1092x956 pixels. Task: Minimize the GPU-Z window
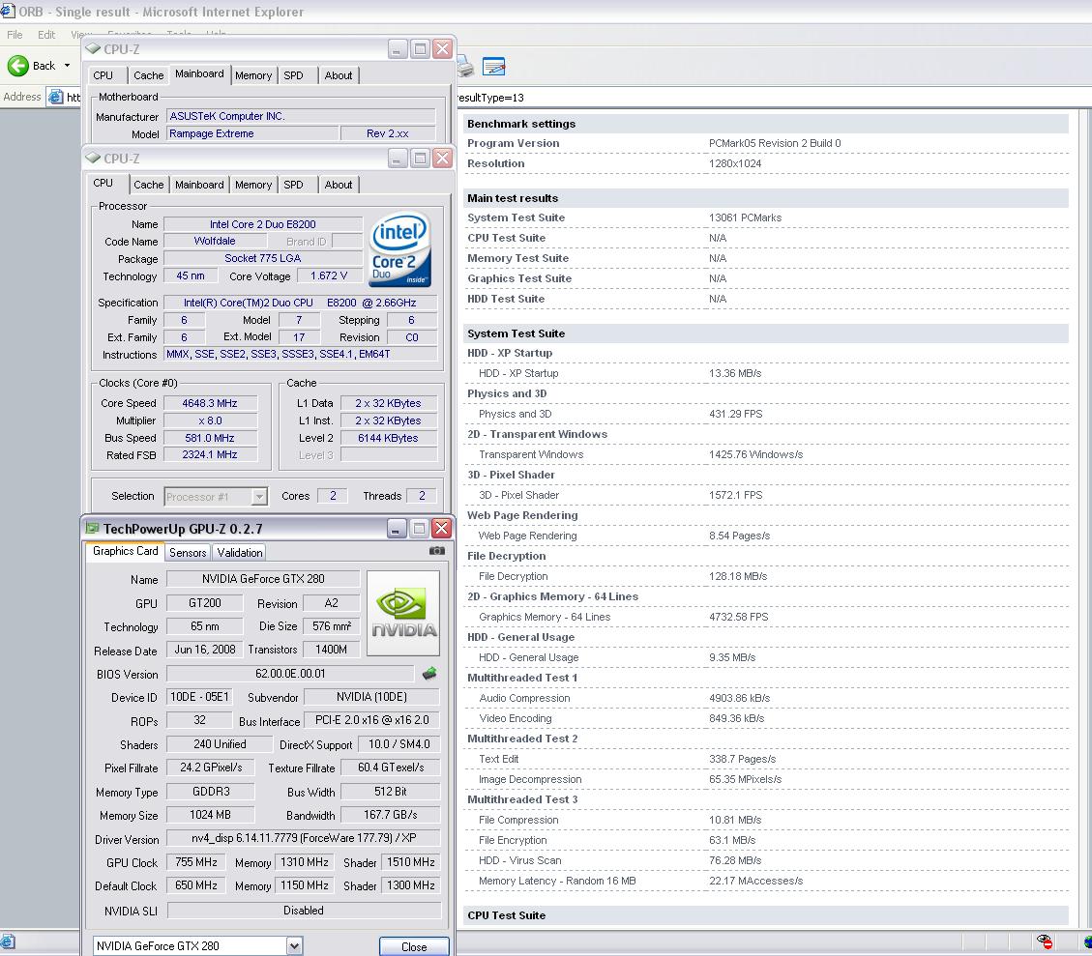pyautogui.click(x=397, y=529)
